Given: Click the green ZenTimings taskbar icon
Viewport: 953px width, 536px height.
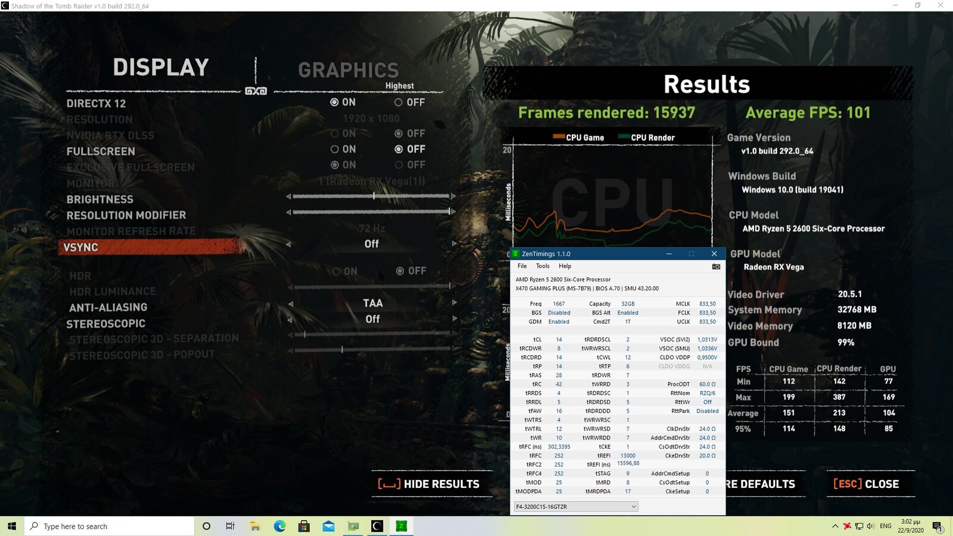Looking at the screenshot, I should click(401, 526).
